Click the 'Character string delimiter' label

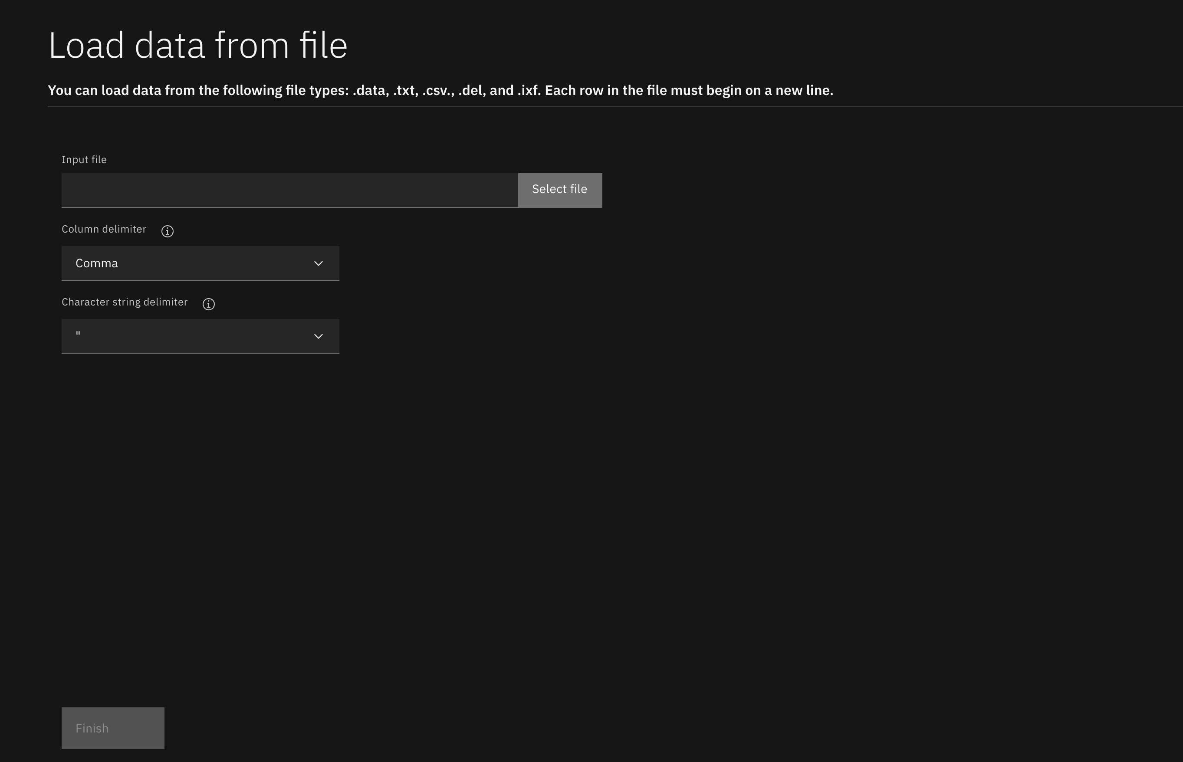[125, 302]
